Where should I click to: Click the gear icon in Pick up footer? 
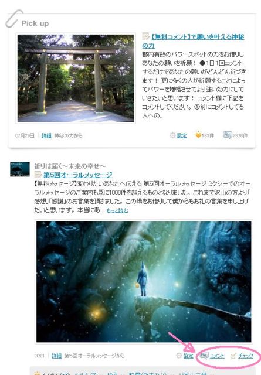pyautogui.click(x=172, y=135)
